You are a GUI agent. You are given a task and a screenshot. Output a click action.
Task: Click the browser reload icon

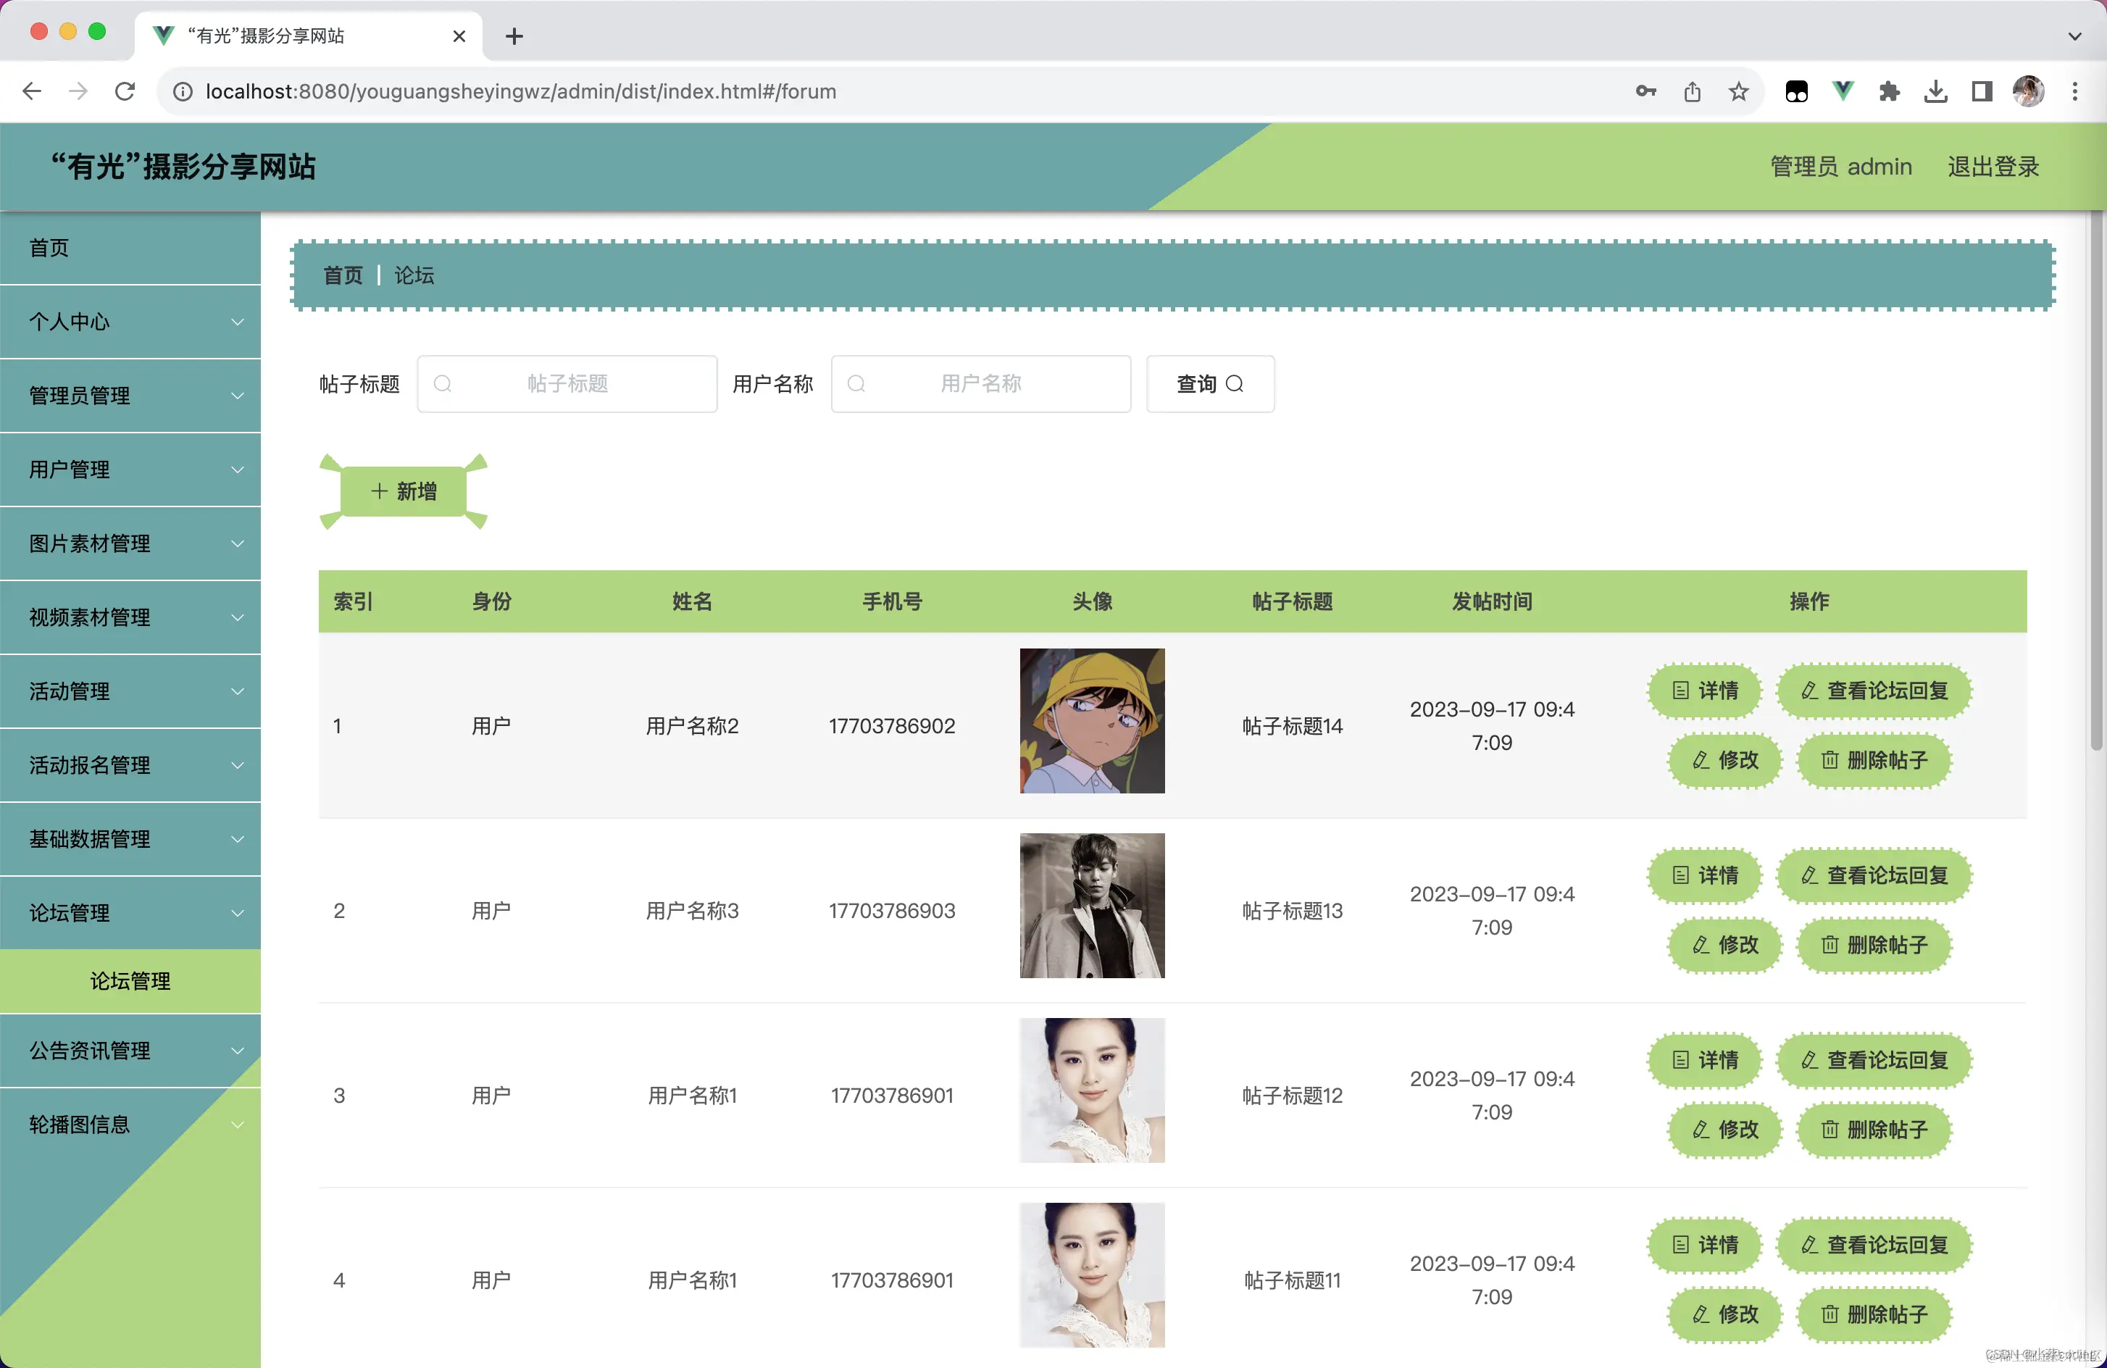(125, 91)
